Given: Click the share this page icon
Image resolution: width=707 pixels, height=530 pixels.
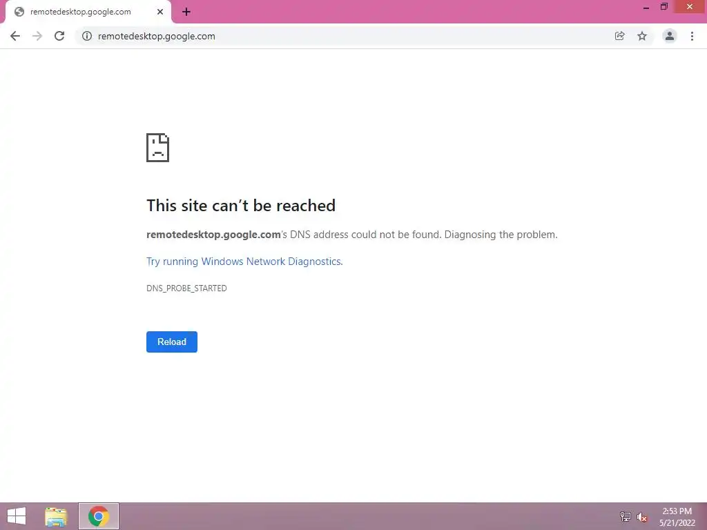Looking at the screenshot, I should point(619,36).
